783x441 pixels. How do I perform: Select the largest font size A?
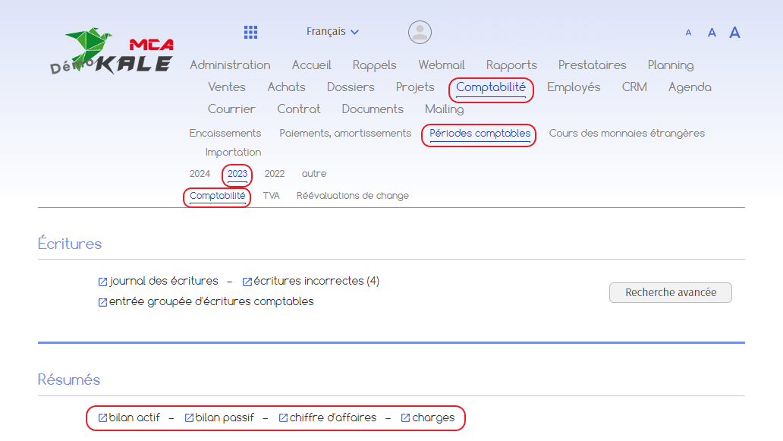coord(734,33)
